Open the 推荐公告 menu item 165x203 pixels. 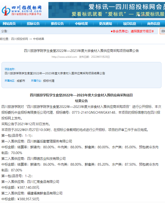tap(57, 24)
